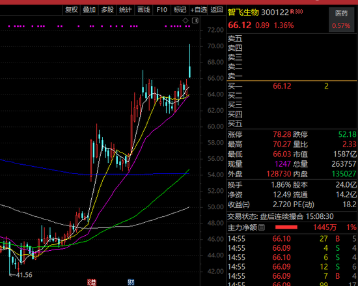Viewport: 358px width, 286px height.
Task: Toggle the side panel layout icon
Action: [195, 21]
